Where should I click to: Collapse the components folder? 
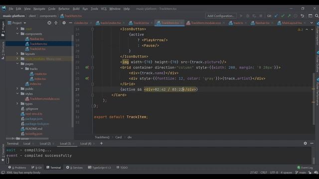click(x=17, y=34)
